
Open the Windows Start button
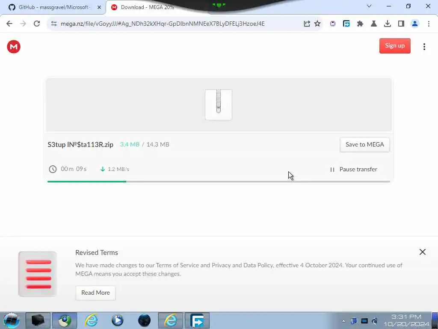[11, 320]
